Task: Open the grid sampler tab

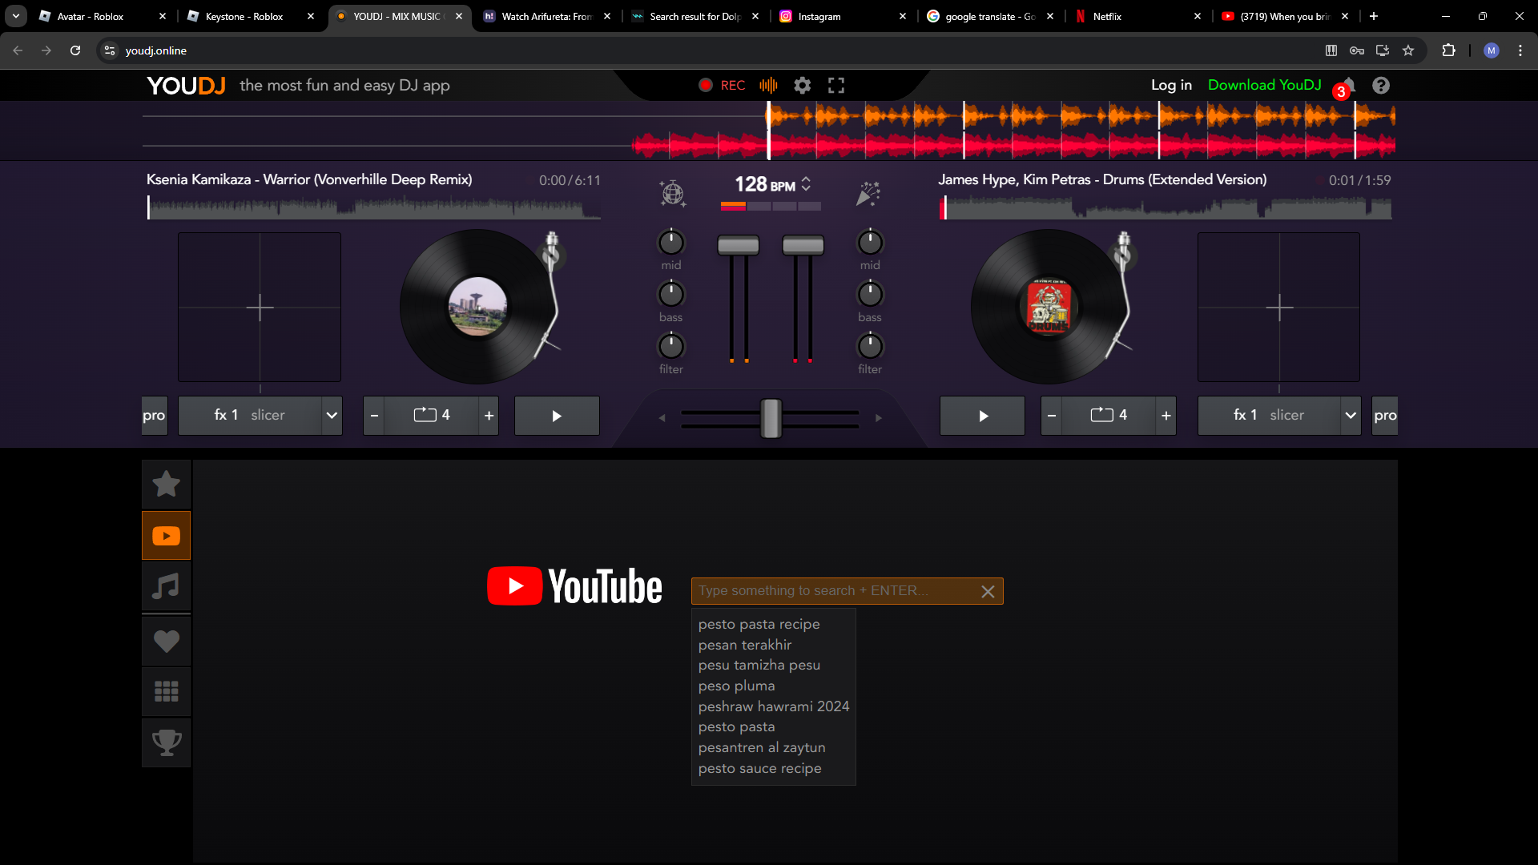Action: 167,691
